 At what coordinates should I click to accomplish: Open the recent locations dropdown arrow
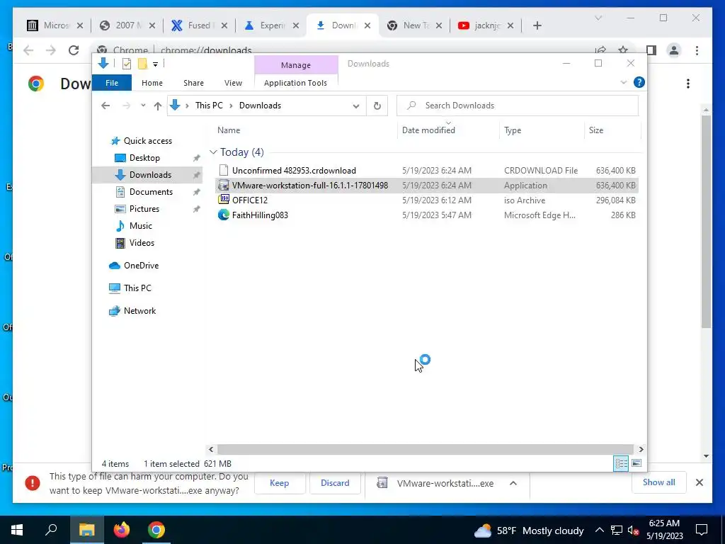[143, 106]
